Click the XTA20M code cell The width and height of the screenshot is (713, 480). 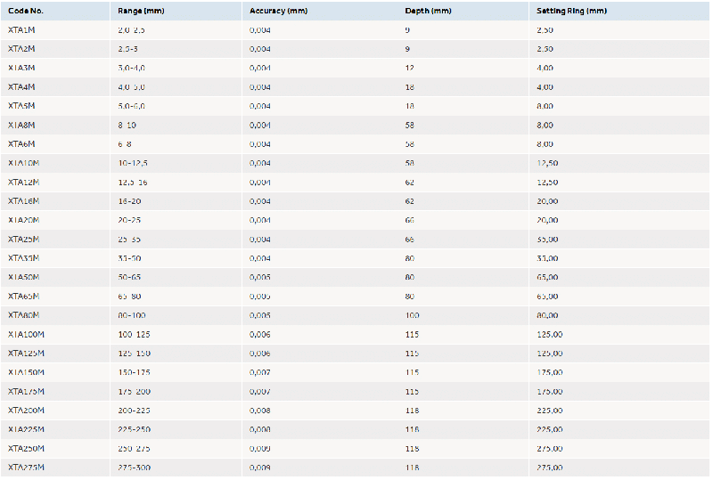click(x=24, y=220)
